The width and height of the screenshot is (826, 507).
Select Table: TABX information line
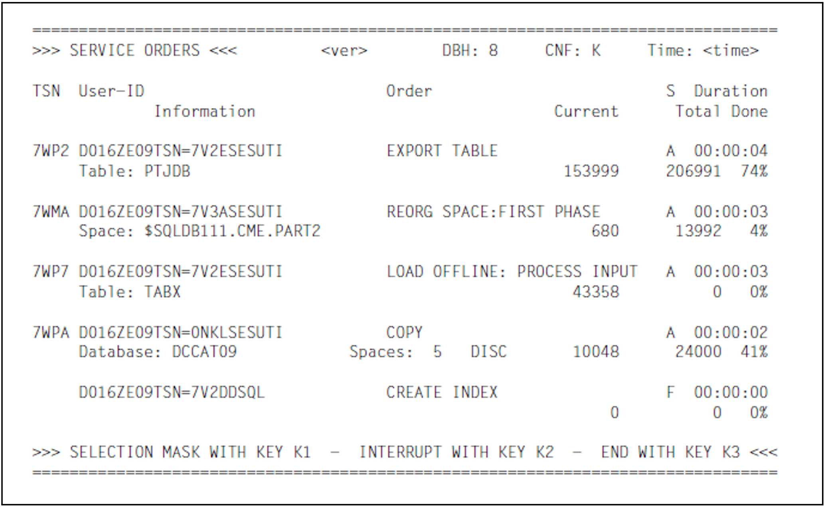pos(130,292)
